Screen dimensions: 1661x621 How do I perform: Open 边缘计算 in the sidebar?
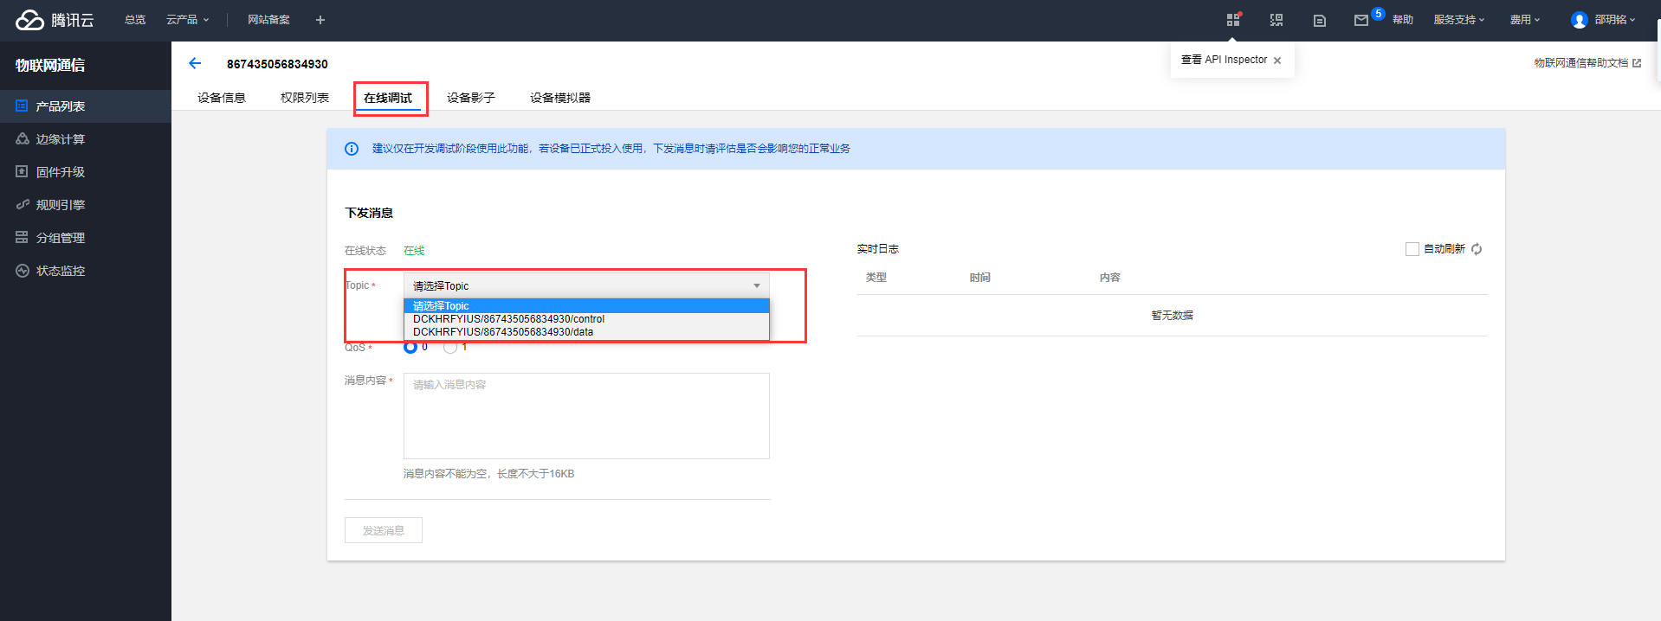pyautogui.click(x=86, y=139)
